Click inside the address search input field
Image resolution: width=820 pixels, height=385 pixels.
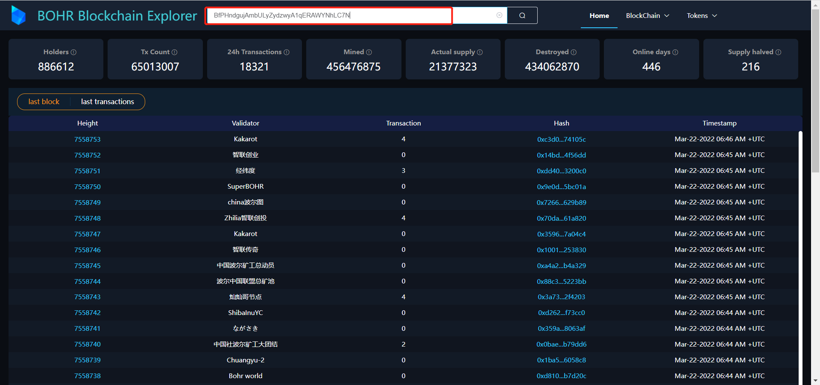(x=329, y=15)
